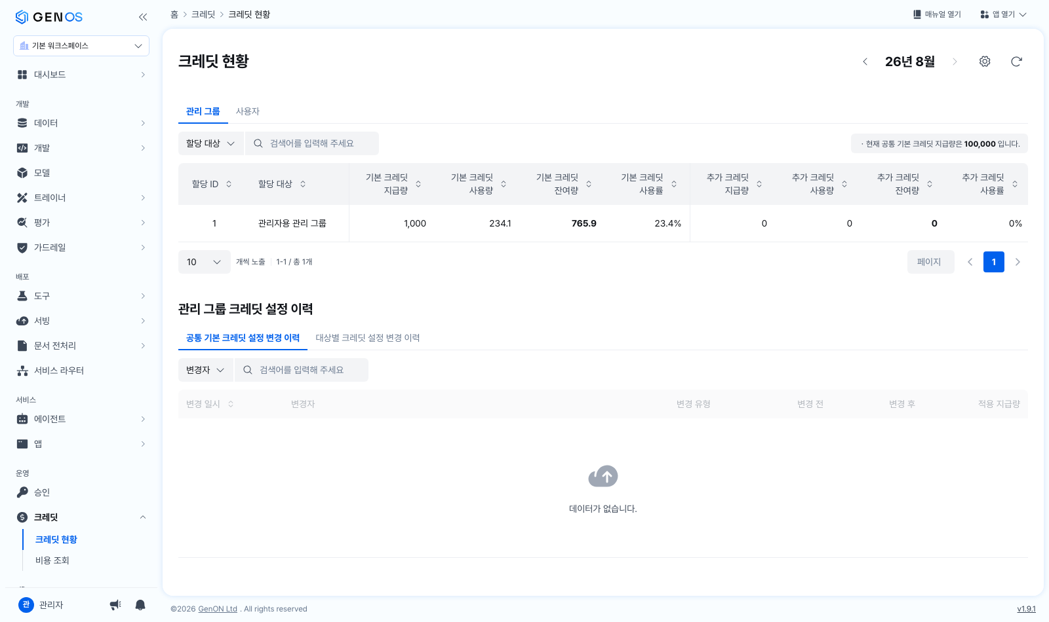Sort 변경 일시 column
Viewport: 1049px width, 622px height.
(x=231, y=404)
